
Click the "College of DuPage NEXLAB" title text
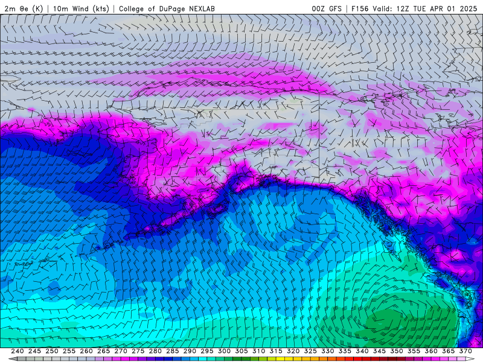[x=167, y=8]
